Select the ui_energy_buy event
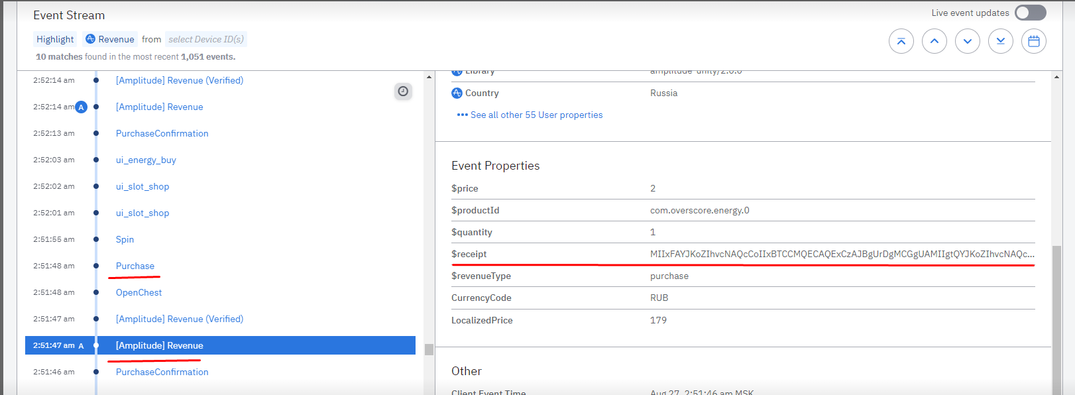This screenshot has height=395, width=1075. [146, 160]
